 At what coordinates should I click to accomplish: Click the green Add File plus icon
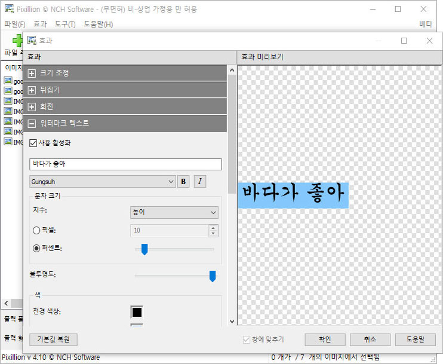point(17,41)
